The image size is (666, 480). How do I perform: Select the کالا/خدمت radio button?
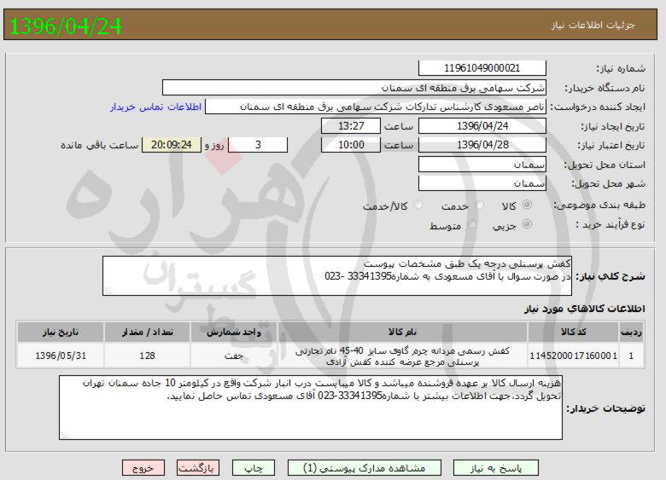click(418, 205)
